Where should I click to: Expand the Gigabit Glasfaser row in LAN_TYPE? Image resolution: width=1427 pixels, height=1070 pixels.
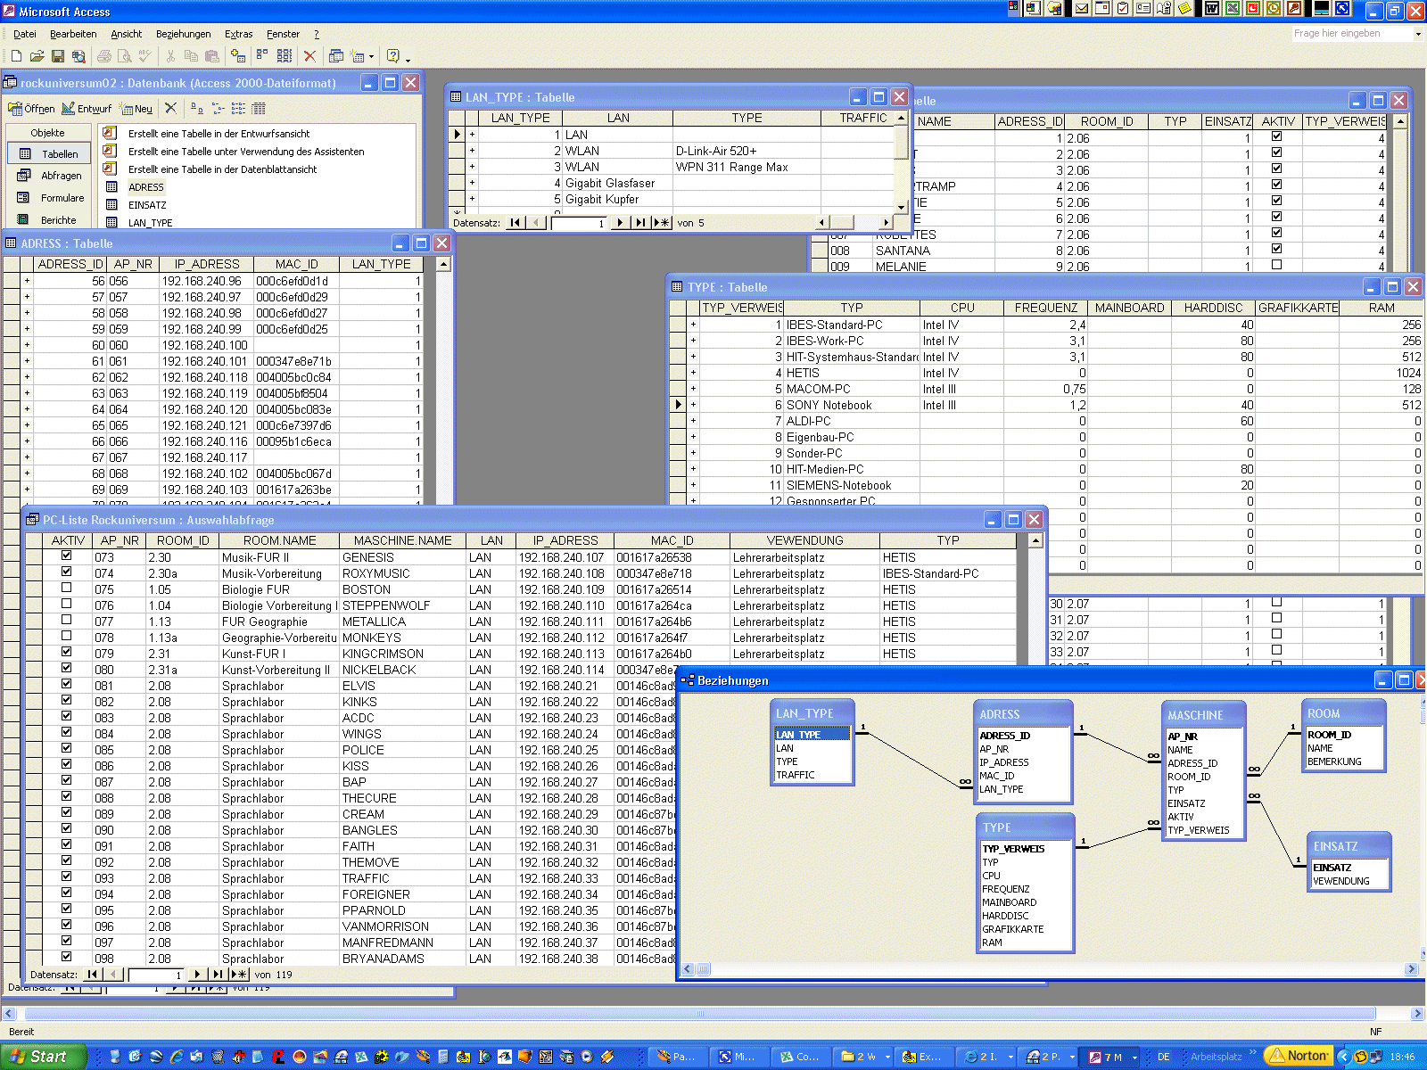coord(473,183)
